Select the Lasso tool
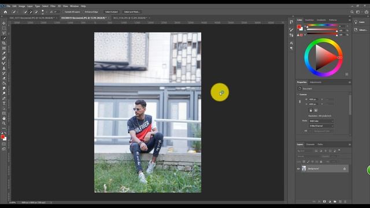Viewport: 370px width, 208px height. (4, 34)
